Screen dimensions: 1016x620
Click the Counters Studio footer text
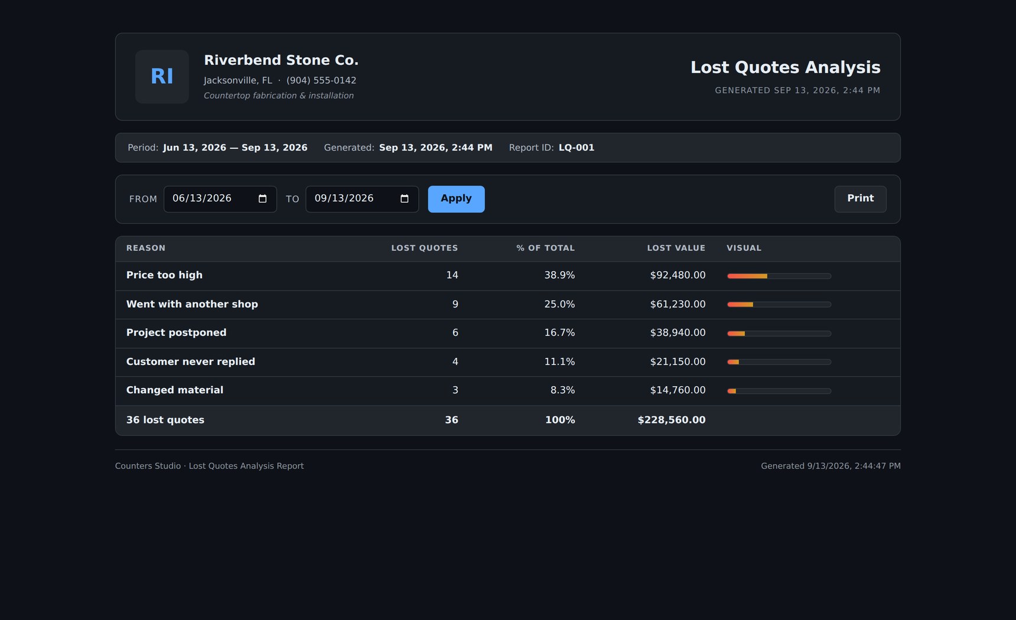pyautogui.click(x=209, y=466)
